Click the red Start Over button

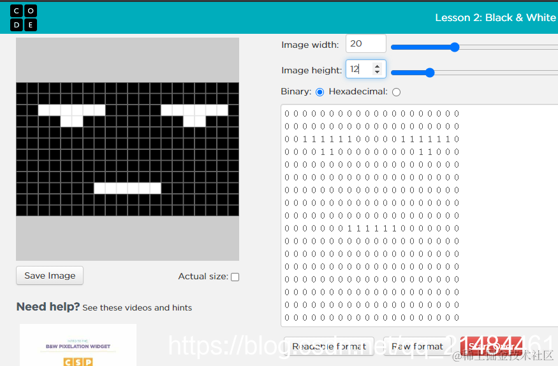[x=491, y=346]
